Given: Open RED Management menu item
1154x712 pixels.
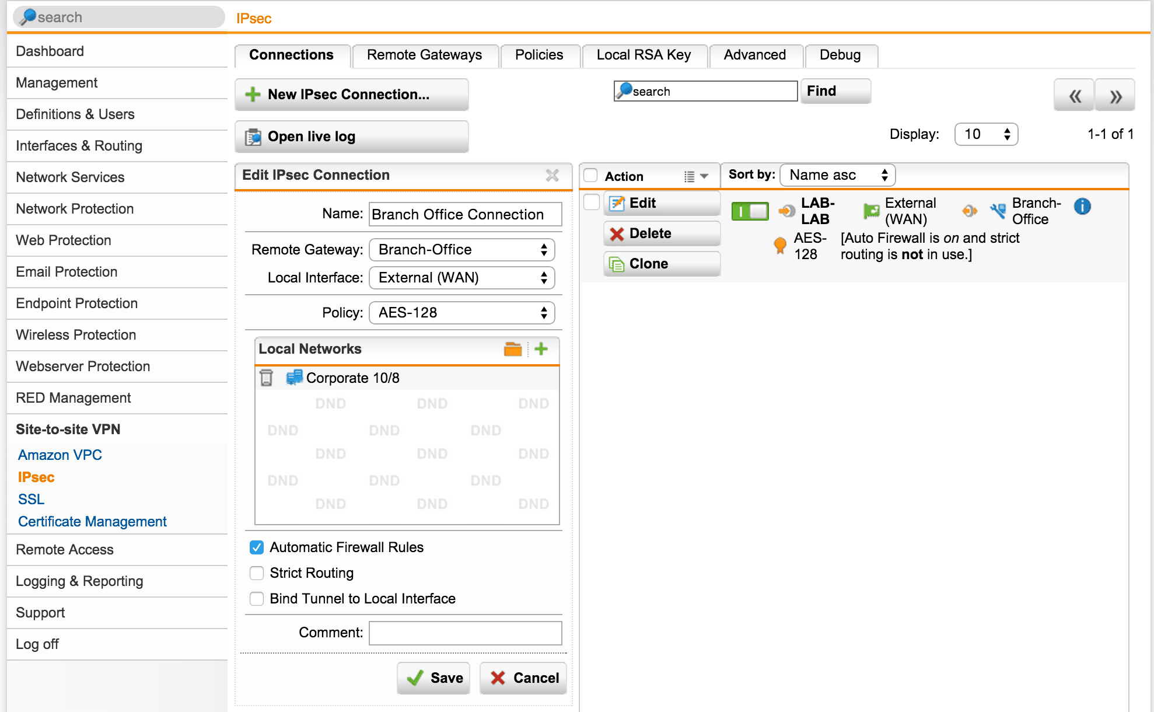Looking at the screenshot, I should [117, 398].
